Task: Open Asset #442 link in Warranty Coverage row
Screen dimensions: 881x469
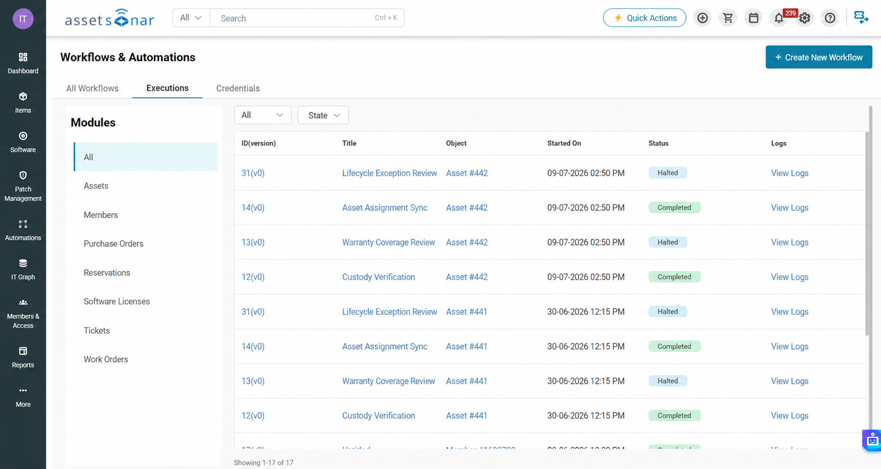Action: [467, 242]
